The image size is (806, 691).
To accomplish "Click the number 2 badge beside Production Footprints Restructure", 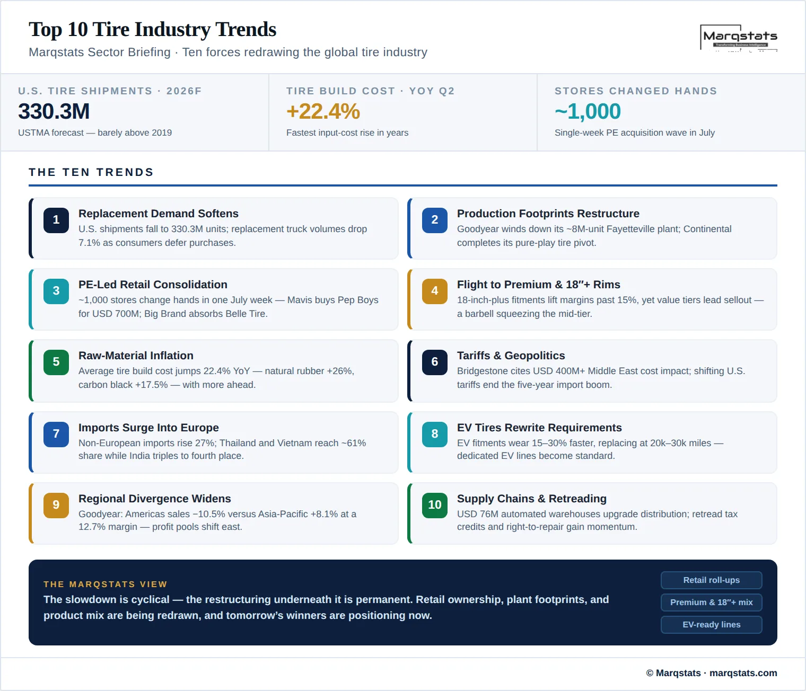I will coord(435,220).
